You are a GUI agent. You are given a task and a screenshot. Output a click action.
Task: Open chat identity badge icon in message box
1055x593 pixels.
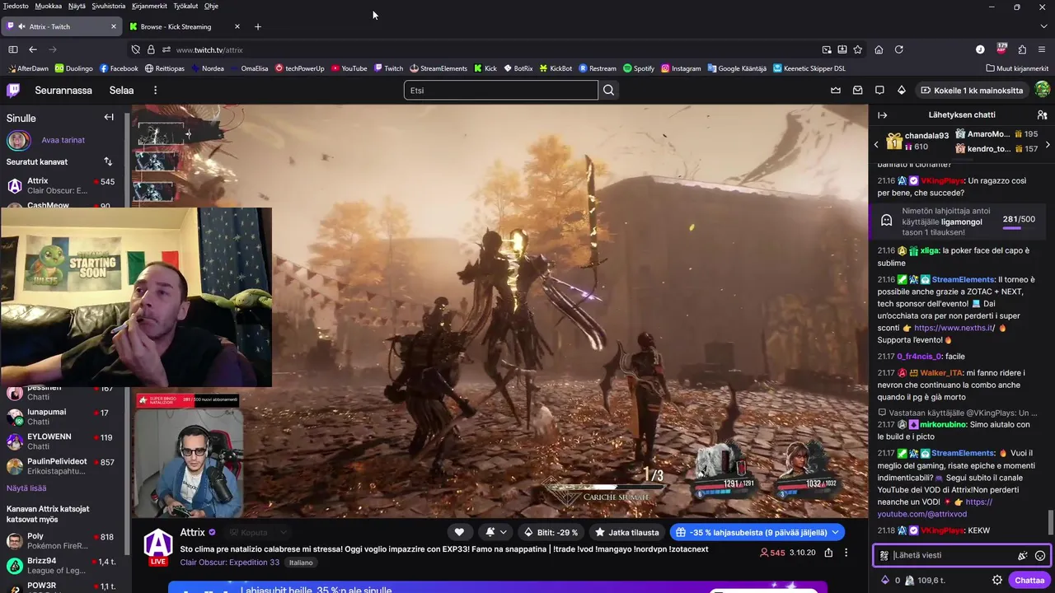pyautogui.click(x=884, y=555)
